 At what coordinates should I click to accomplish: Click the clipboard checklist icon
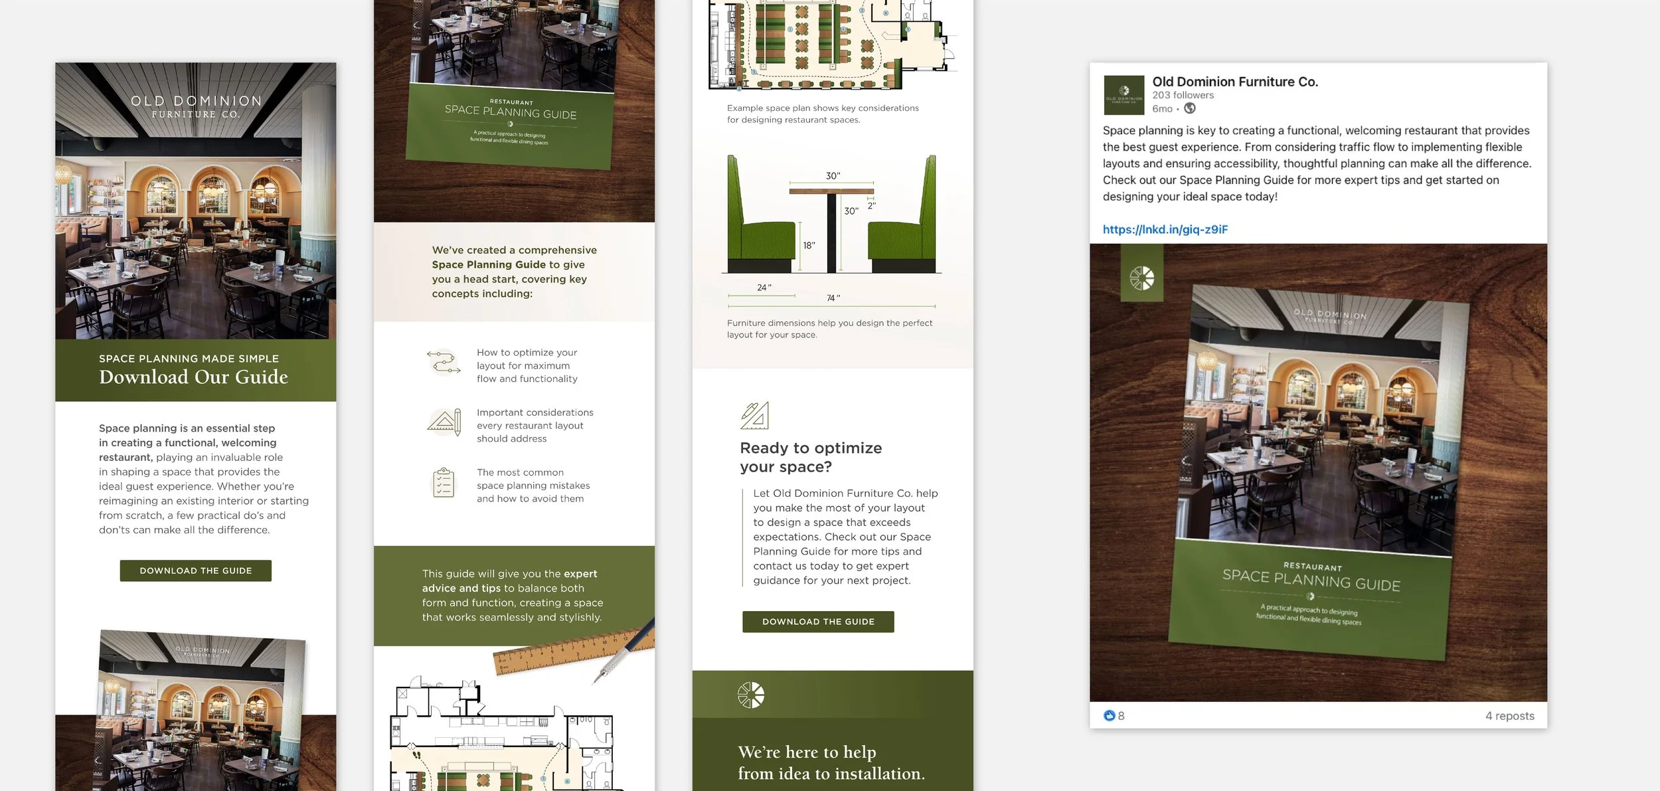[x=444, y=483]
